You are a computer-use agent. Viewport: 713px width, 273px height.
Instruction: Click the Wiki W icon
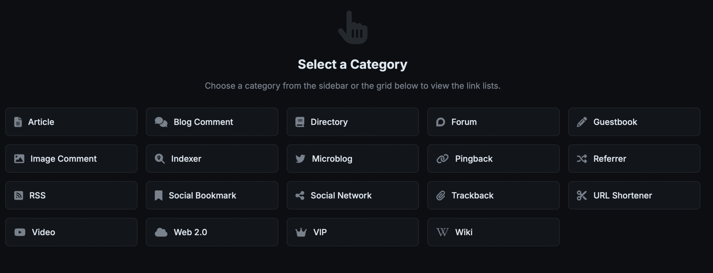pos(442,232)
